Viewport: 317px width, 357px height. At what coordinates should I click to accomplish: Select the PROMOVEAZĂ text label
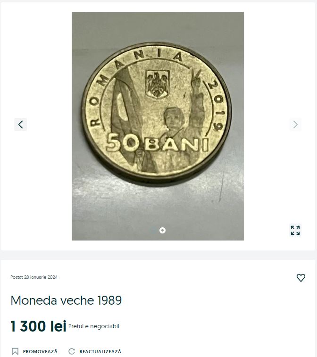pyautogui.click(x=40, y=351)
